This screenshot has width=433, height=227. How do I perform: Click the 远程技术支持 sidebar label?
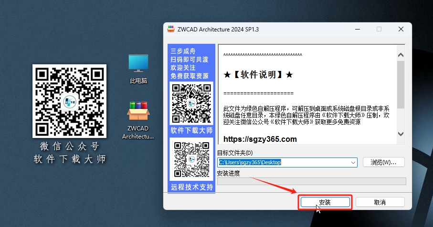[x=191, y=188]
